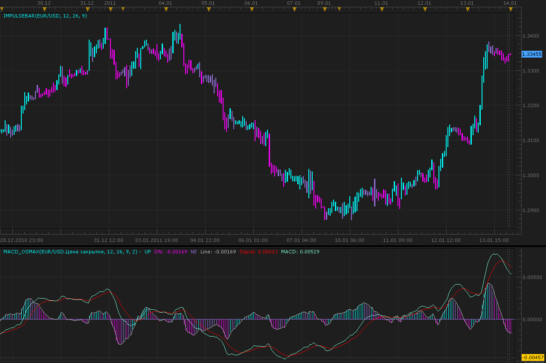Click the cyan UP legend entry

[x=148, y=252]
